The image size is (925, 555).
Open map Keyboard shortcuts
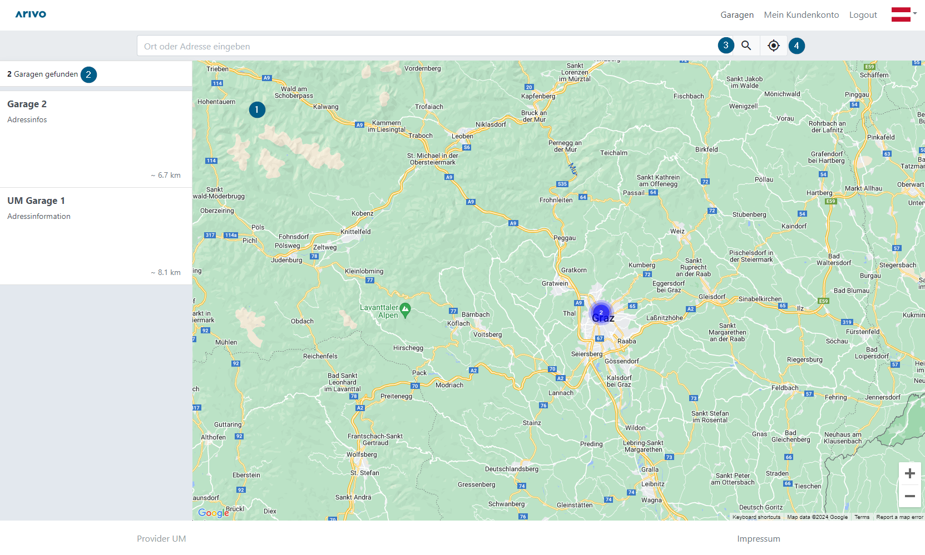click(756, 517)
